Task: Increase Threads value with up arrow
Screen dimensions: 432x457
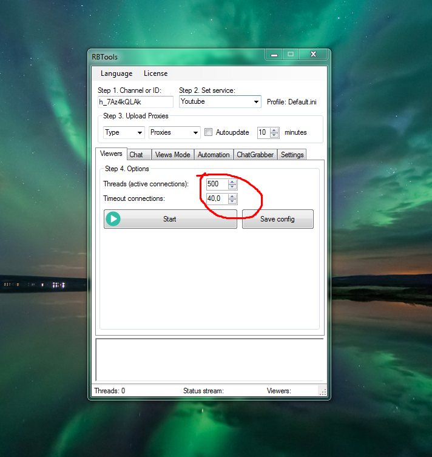Action: 232,181
